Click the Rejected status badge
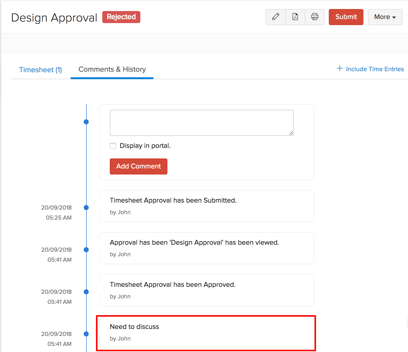Viewport: 408px width, 352px height. pyautogui.click(x=121, y=17)
